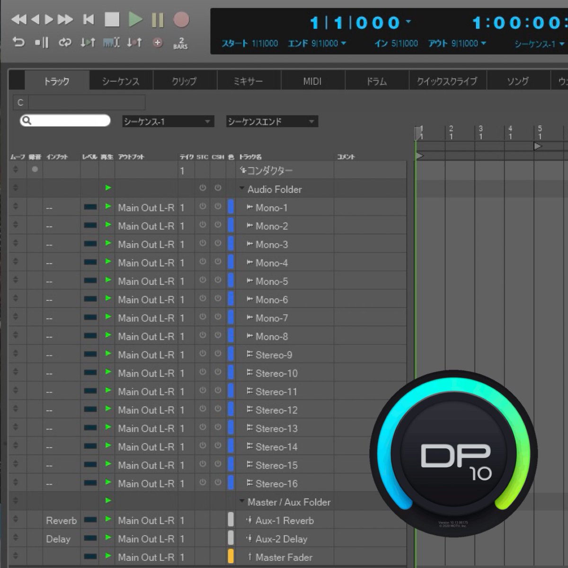Switch to the MIDI tab
This screenshot has height=568, width=568.
(312, 81)
